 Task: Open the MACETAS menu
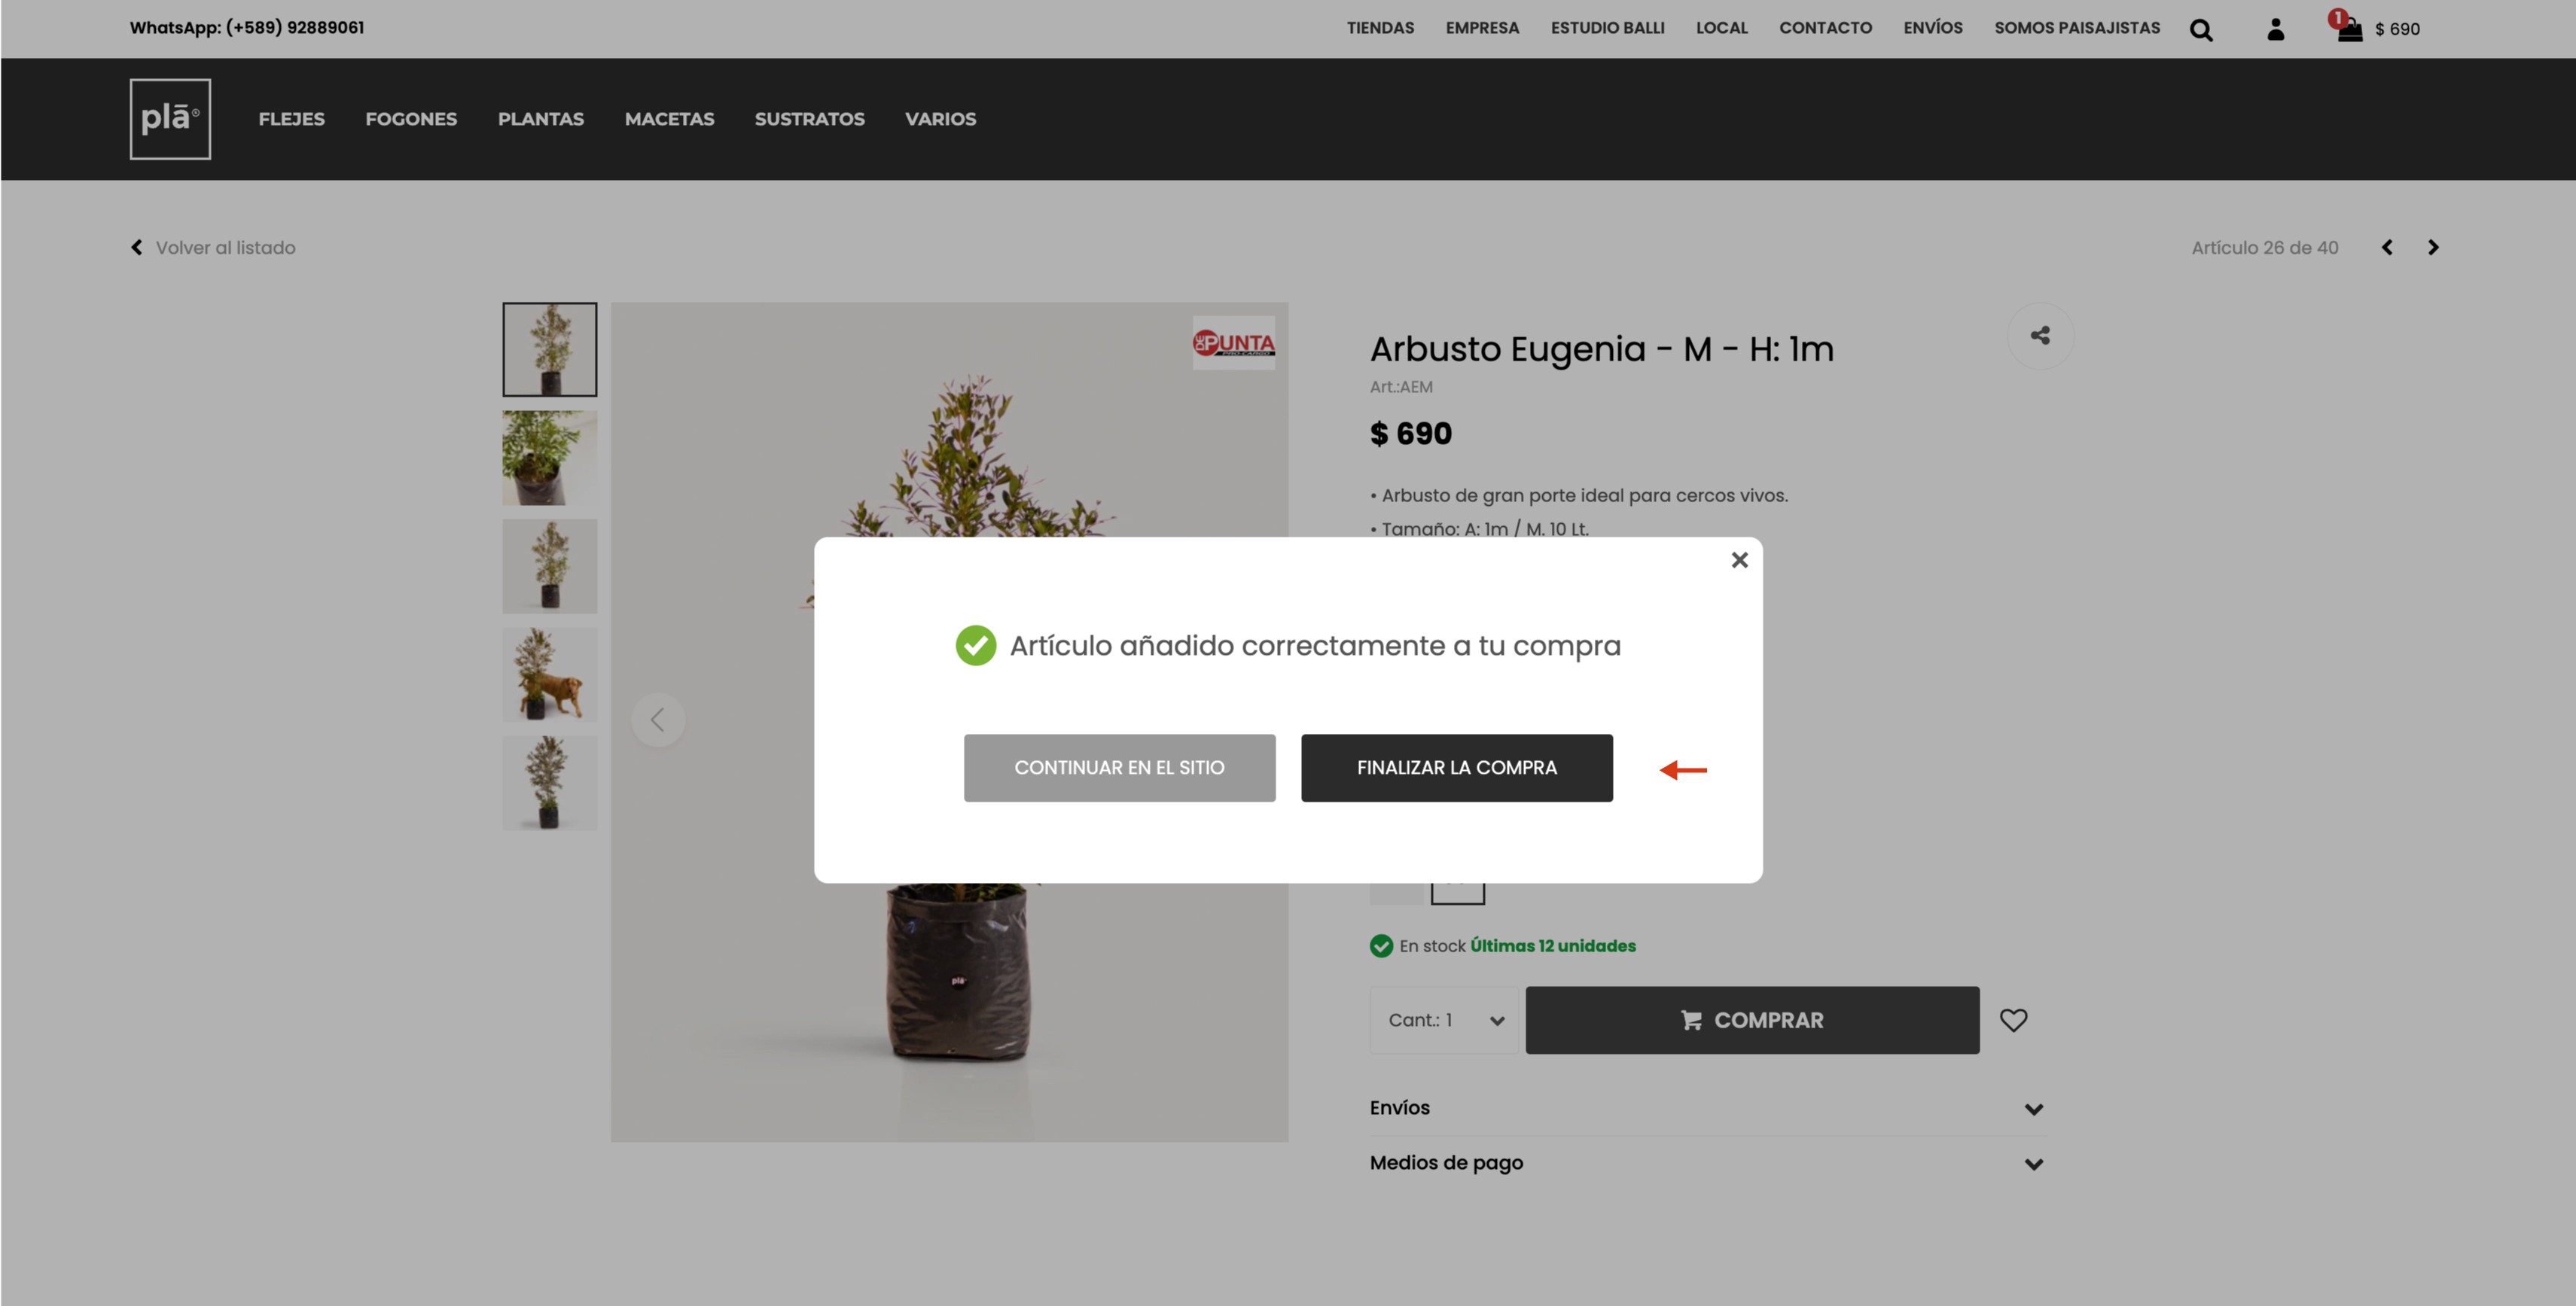(669, 119)
